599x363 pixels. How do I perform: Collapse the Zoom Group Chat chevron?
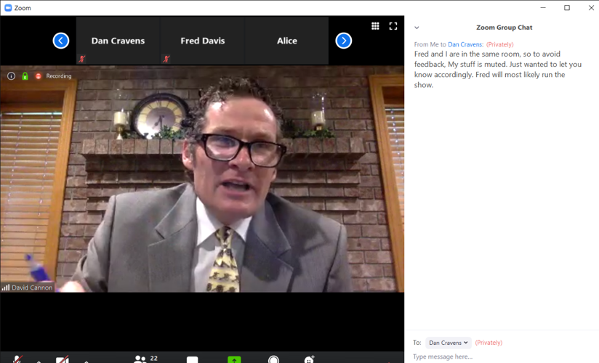(417, 28)
